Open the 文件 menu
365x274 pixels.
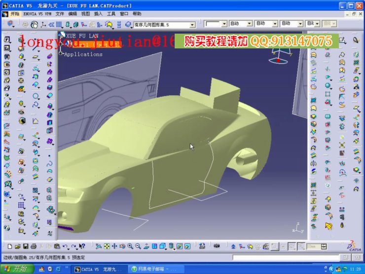[x=60, y=14]
